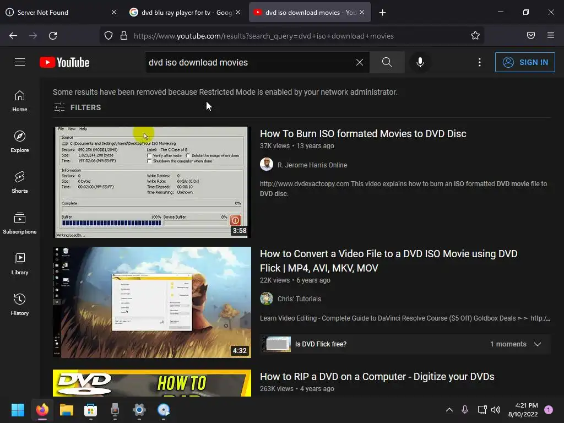Open the FILTERS options
The image size is (564, 423).
[x=77, y=107]
